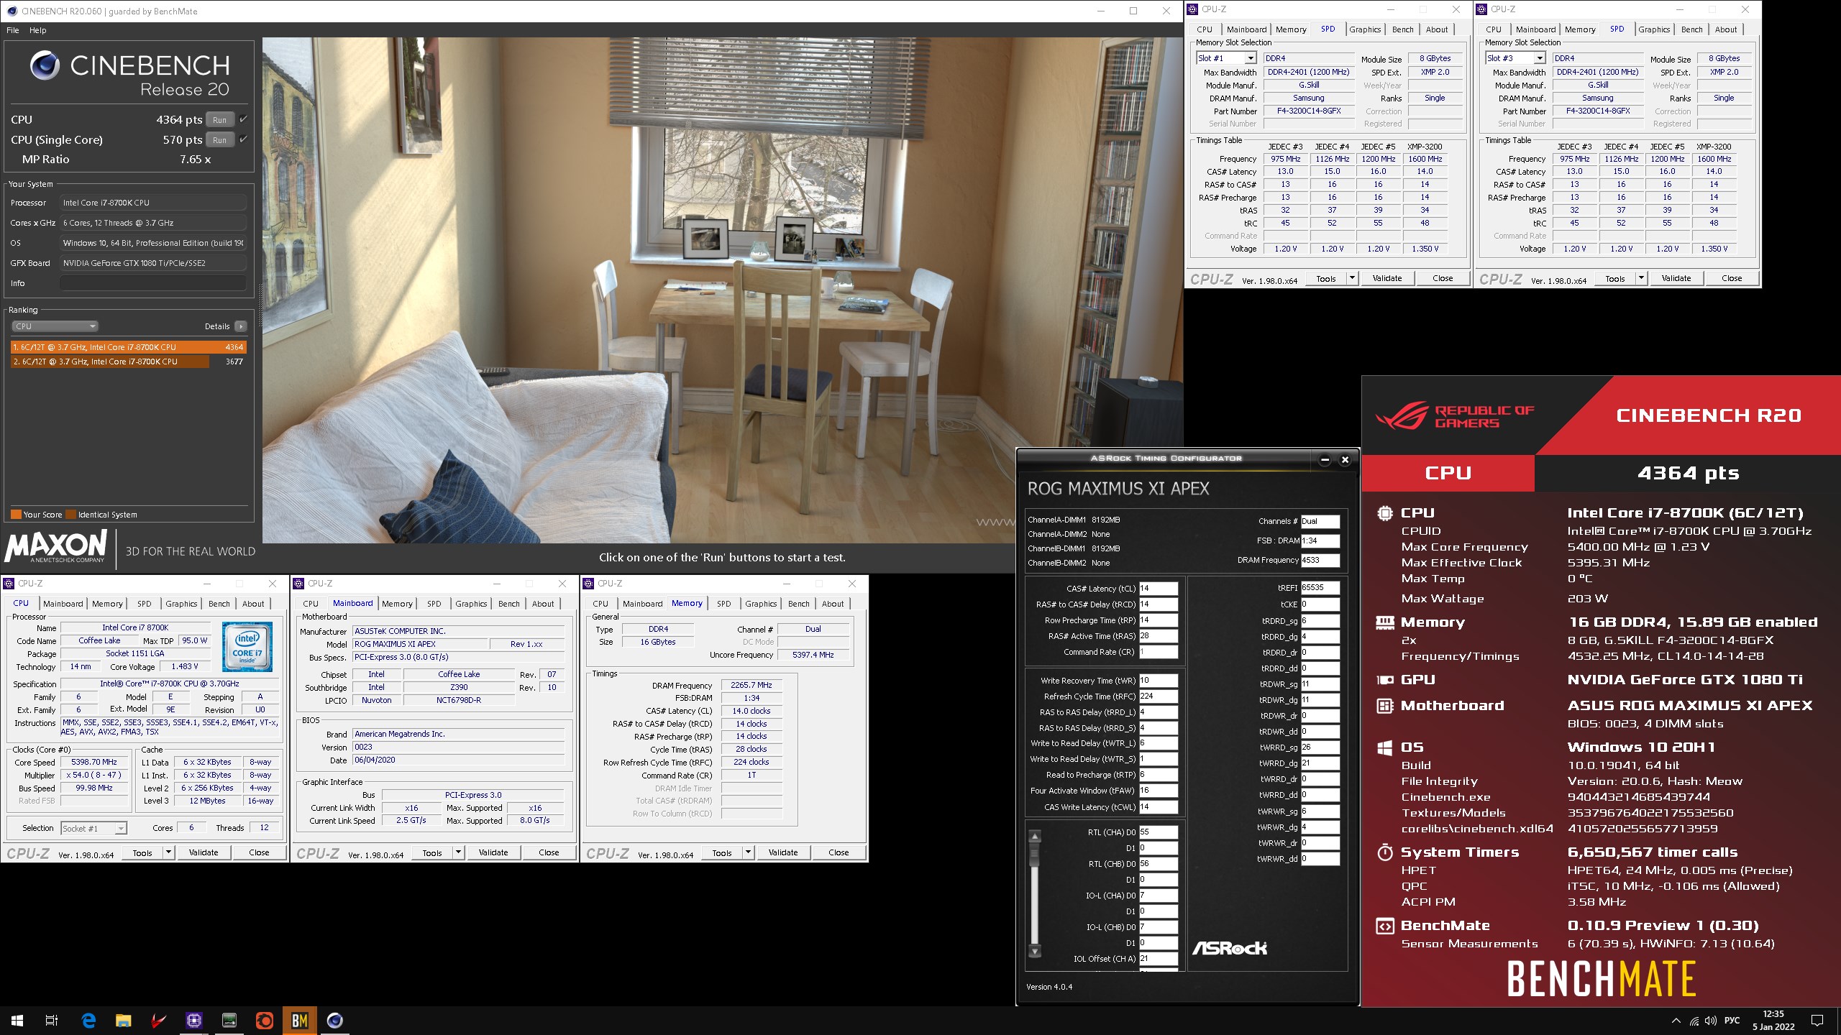
Task: Click the ASRock timings scrollbar thumb
Action: point(1035,855)
